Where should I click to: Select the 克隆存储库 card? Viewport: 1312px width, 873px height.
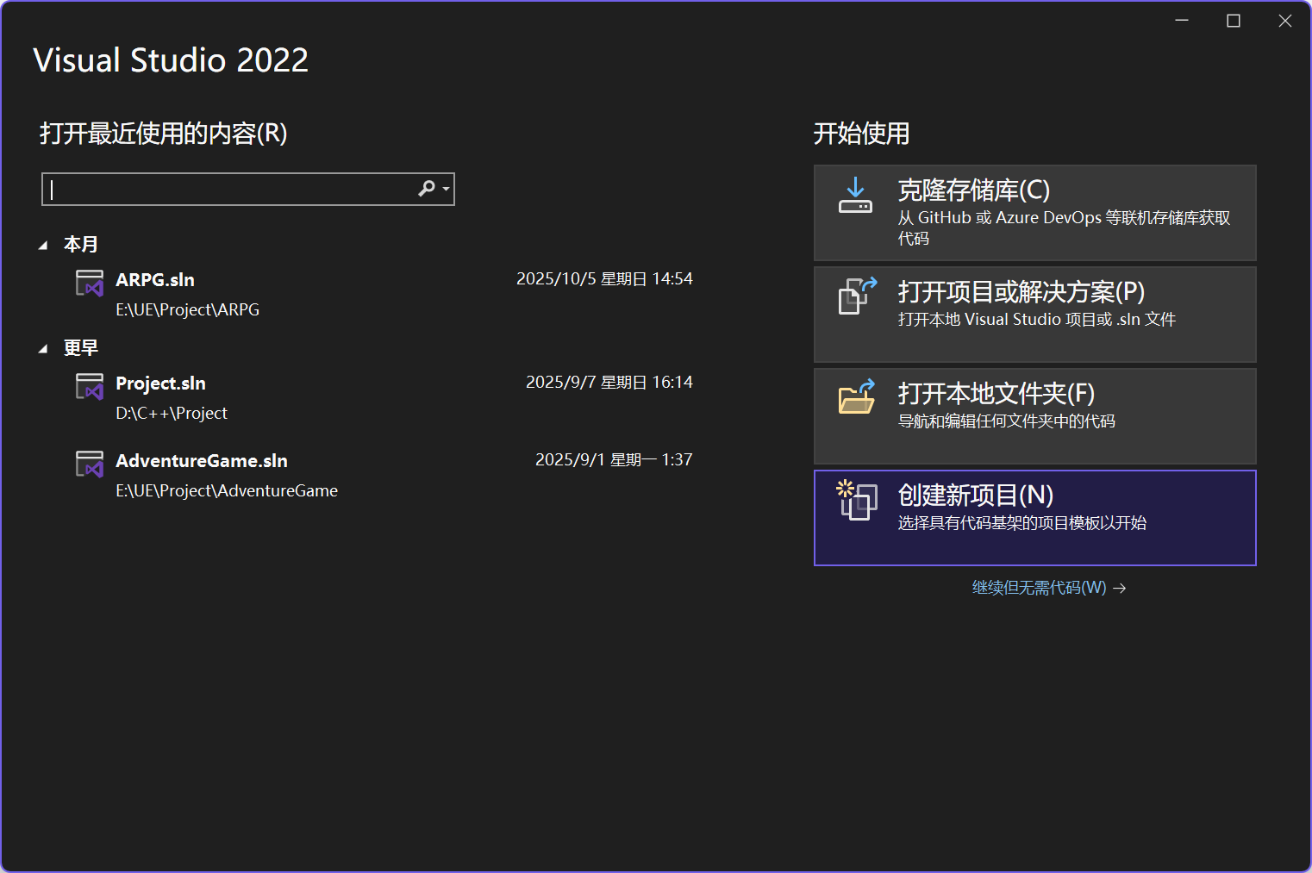(1034, 212)
